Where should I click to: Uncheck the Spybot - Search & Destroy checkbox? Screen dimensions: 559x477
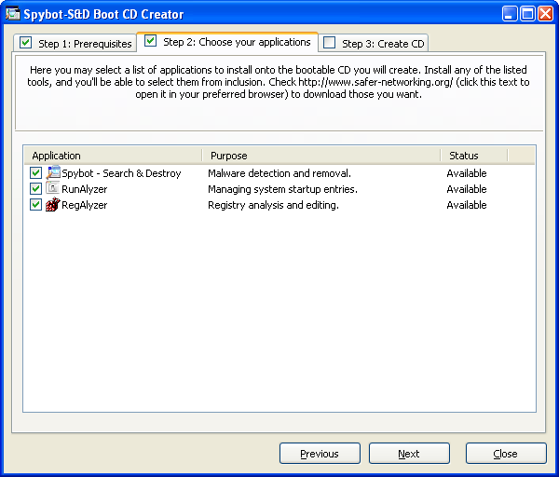pyautogui.click(x=35, y=173)
